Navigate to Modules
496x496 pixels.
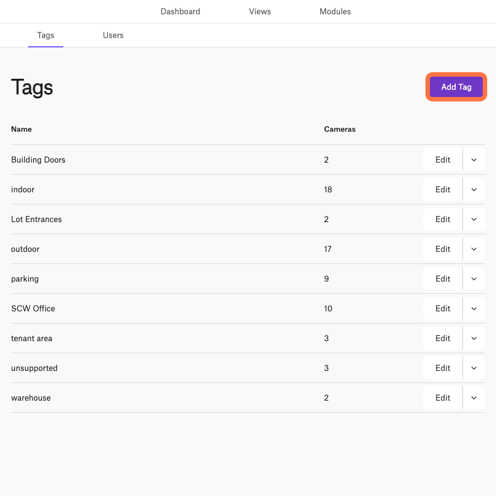335,12
